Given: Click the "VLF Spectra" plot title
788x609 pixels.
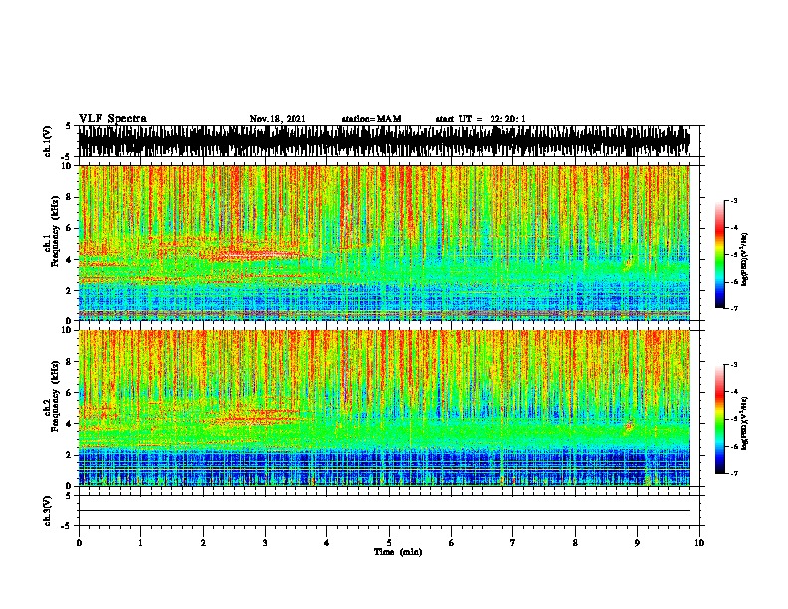Looking at the screenshot, I should pos(112,119).
